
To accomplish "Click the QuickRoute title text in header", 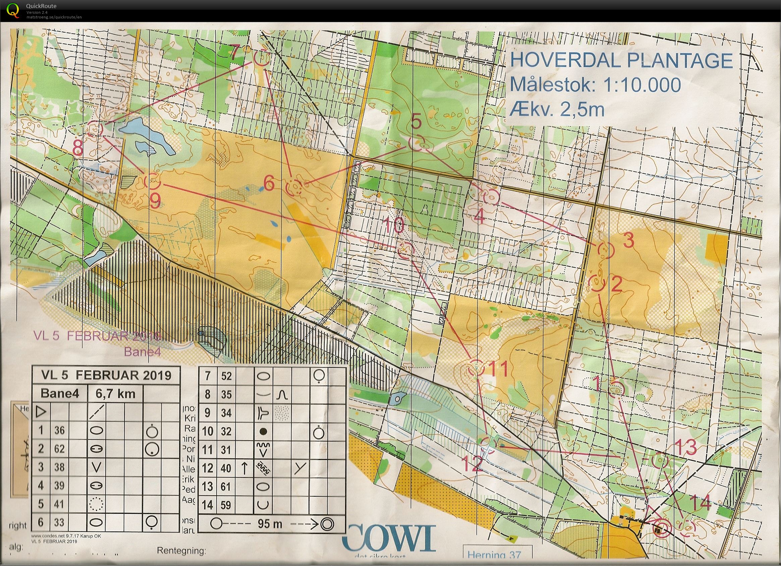I will pos(41,6).
